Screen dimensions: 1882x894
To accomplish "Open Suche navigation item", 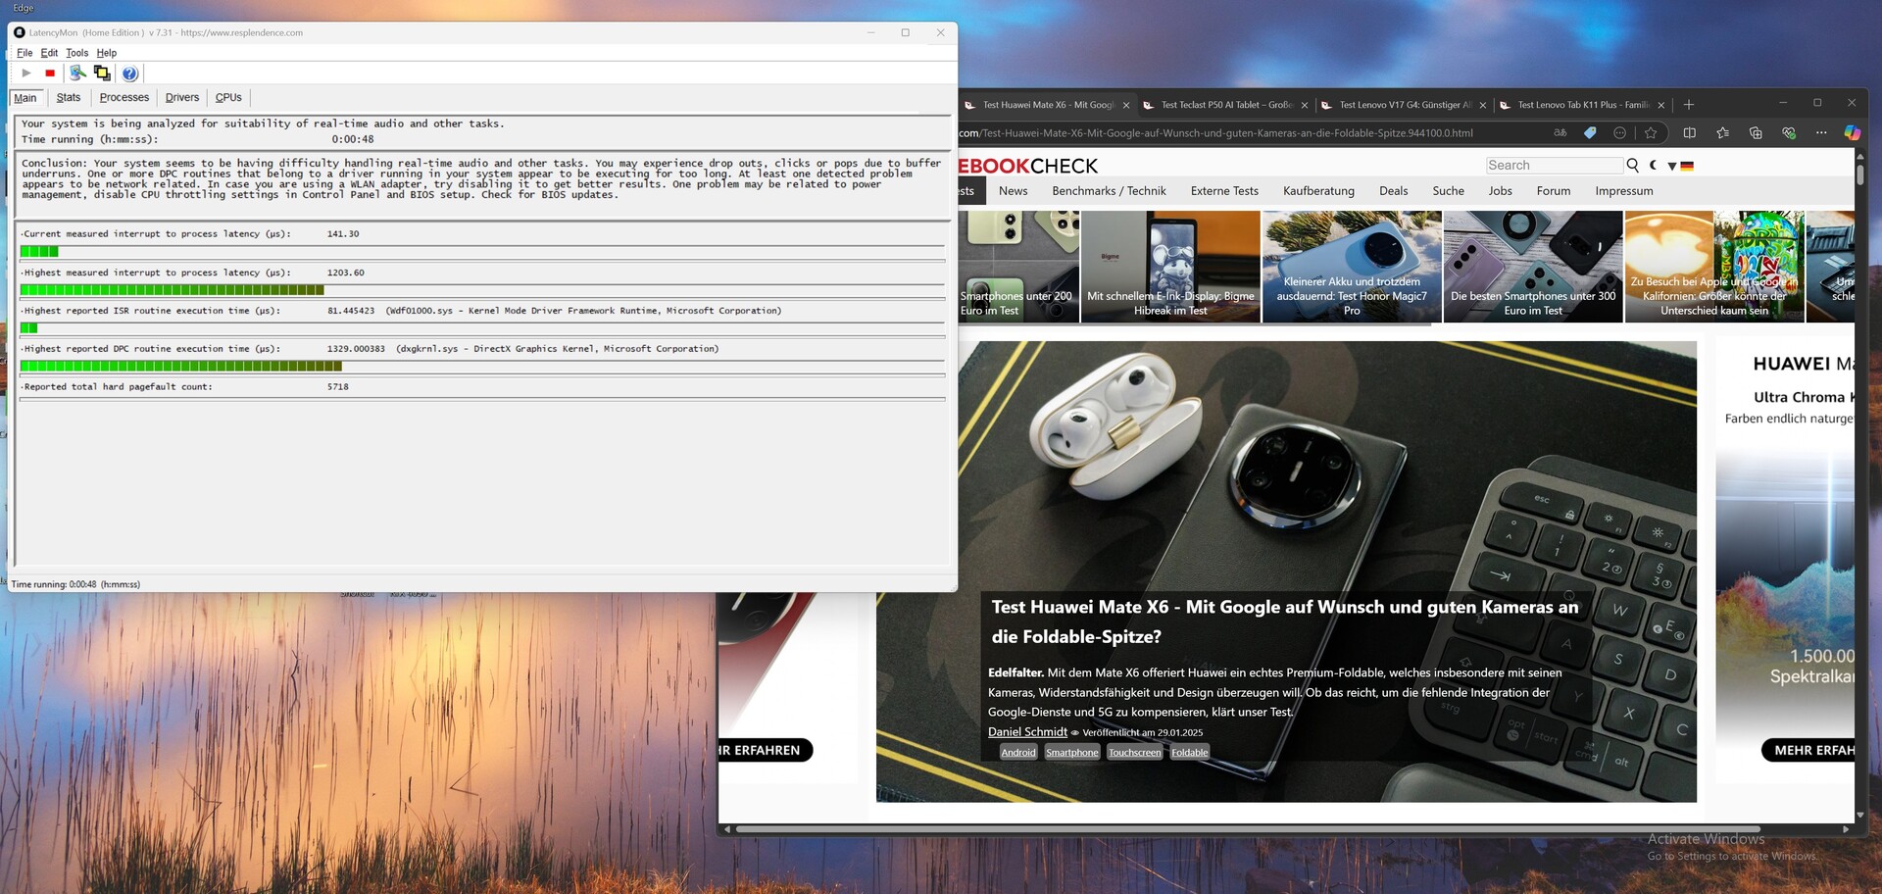I will (1448, 191).
